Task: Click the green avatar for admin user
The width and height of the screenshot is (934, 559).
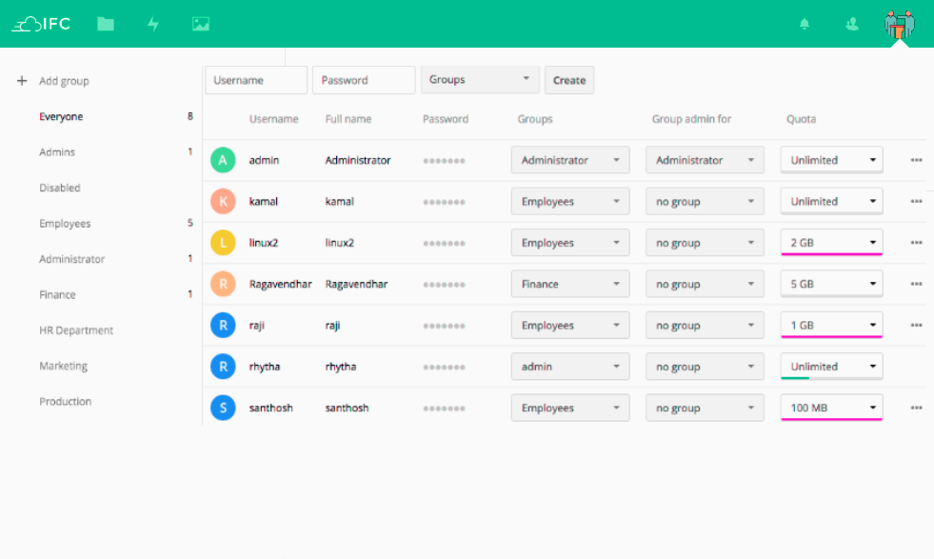Action: 223,160
